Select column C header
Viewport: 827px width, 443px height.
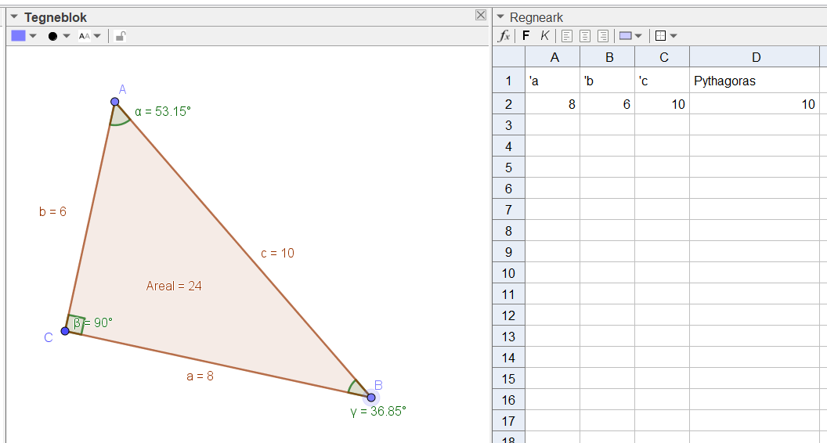663,57
